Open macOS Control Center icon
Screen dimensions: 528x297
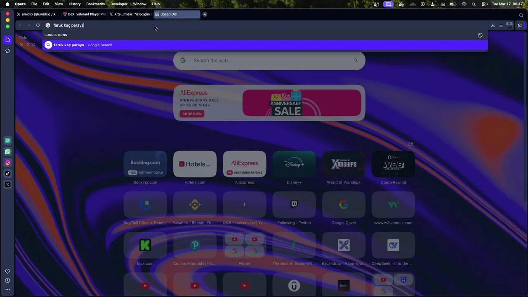point(483,4)
